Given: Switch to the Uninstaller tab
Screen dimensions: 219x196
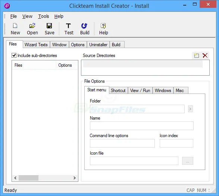Looking at the screenshot, I should pyautogui.click(x=98, y=45).
